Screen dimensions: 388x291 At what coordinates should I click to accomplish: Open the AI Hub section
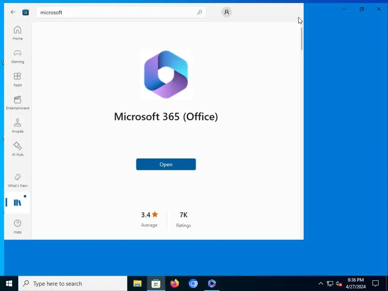17,149
